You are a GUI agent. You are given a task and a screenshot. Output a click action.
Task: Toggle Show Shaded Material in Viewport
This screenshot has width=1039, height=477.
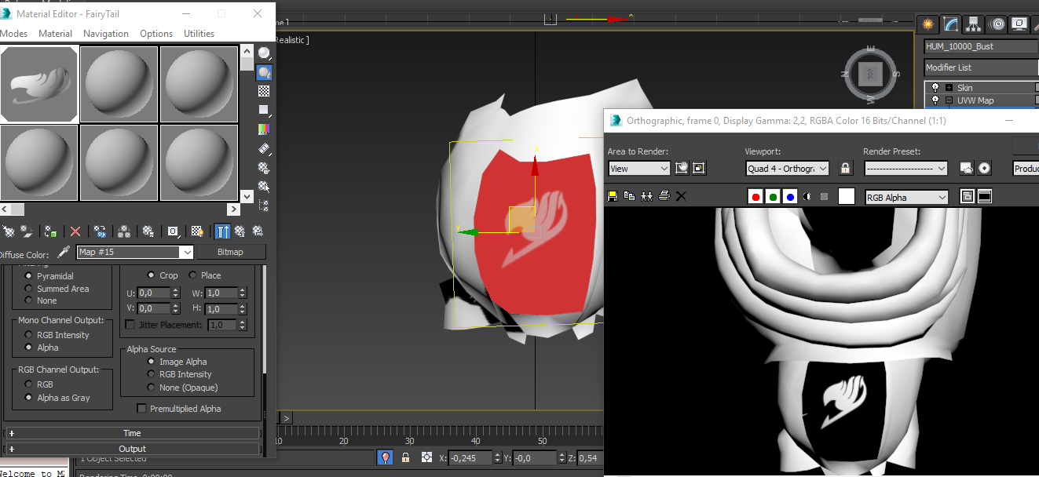(x=198, y=231)
